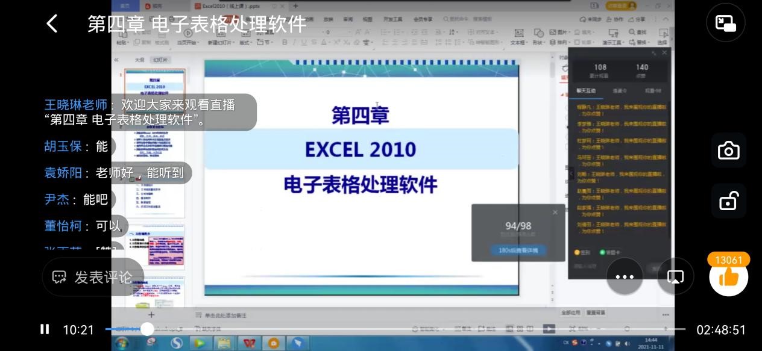Open picture-in-picture mini player mode
The height and width of the screenshot is (351, 762).
(726, 23)
